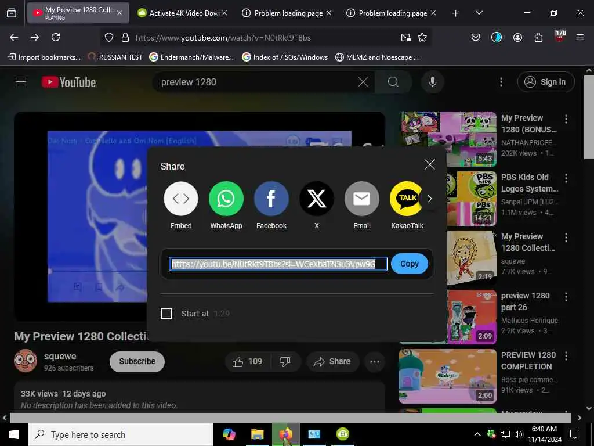Show hidden tray icons chevron
The image size is (594, 446).
(477, 434)
